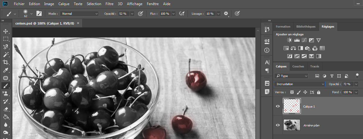363x139 pixels.
Task: Add a Vibrance adjustment
Action: point(319,40)
